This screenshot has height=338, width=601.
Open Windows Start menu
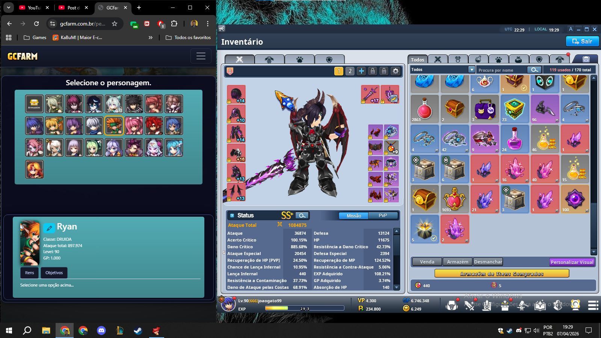pos(9,330)
